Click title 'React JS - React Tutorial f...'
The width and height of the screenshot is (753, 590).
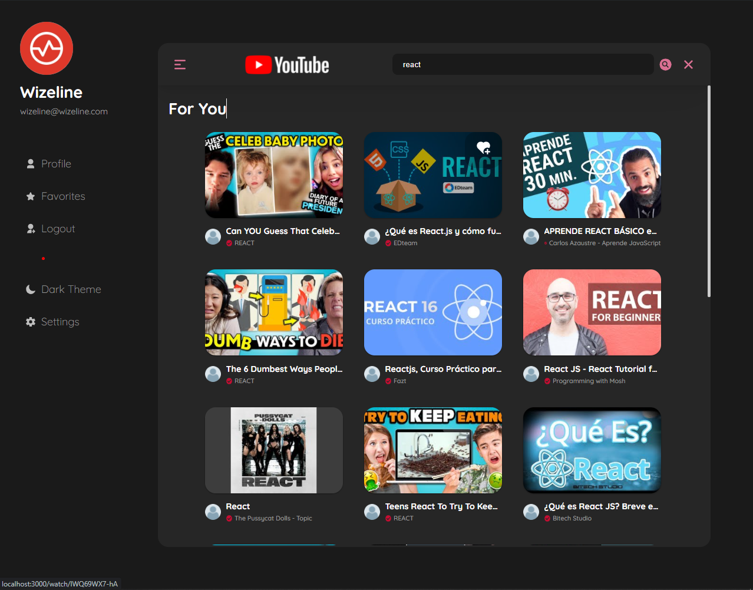[x=600, y=369]
